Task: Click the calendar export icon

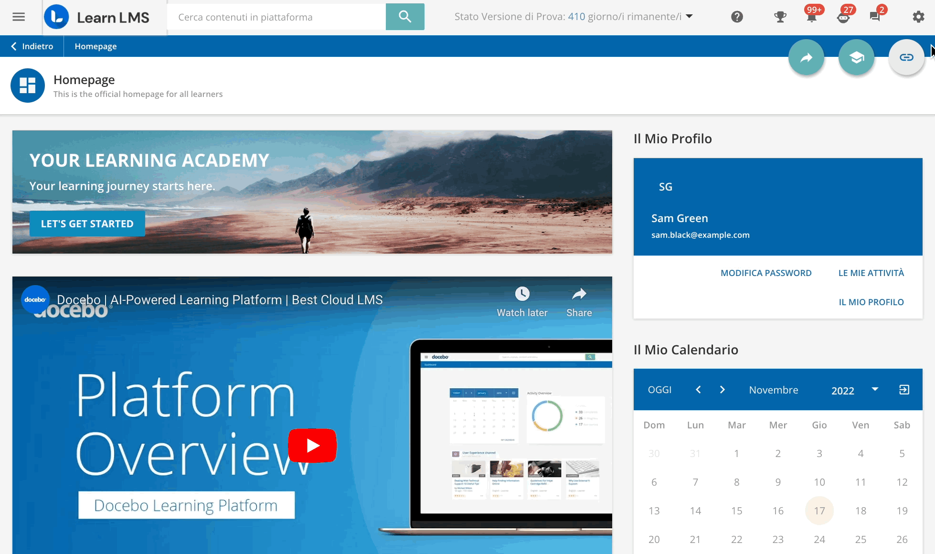Action: (x=904, y=390)
